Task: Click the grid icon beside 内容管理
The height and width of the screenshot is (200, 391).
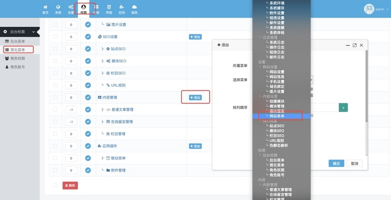Action: click(x=100, y=98)
